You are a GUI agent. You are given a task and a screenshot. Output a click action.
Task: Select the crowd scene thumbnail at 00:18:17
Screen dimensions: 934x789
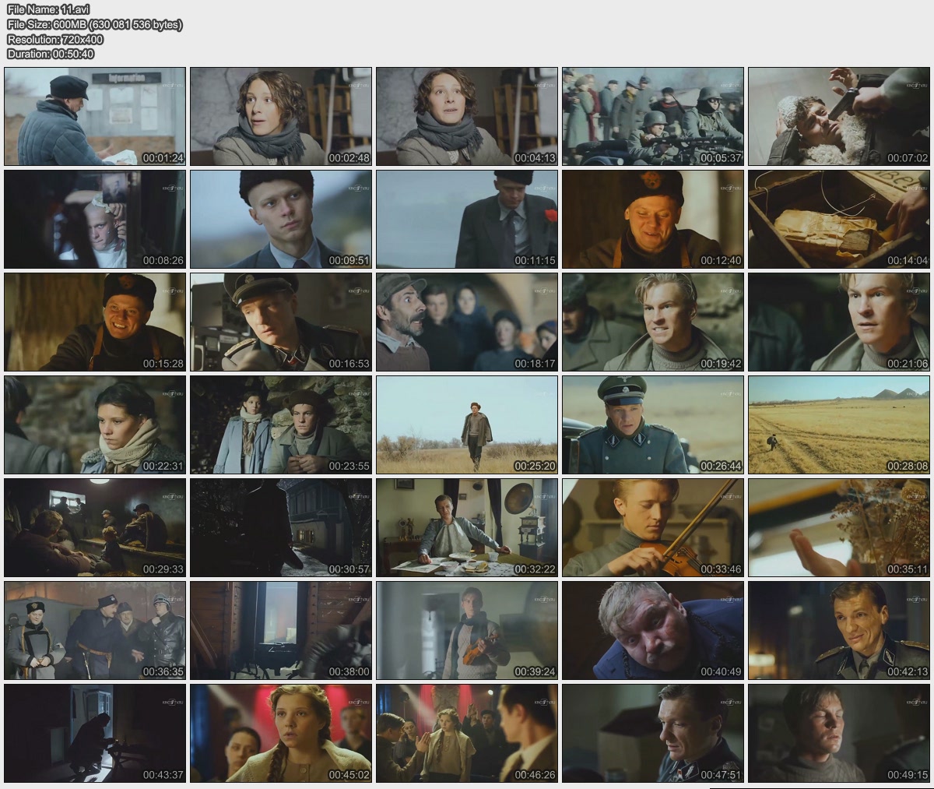click(467, 322)
